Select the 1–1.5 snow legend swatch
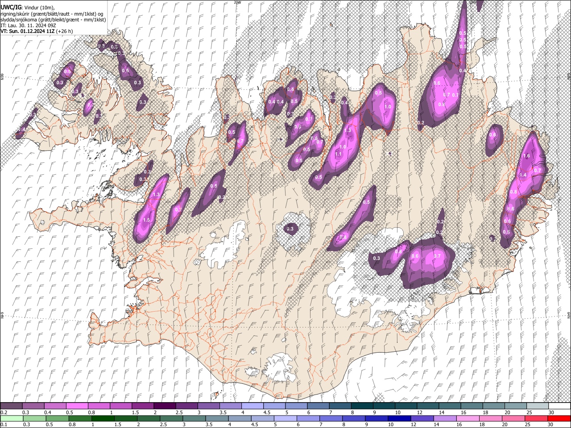The width and height of the screenshot is (571, 428). pyautogui.click(x=120, y=406)
